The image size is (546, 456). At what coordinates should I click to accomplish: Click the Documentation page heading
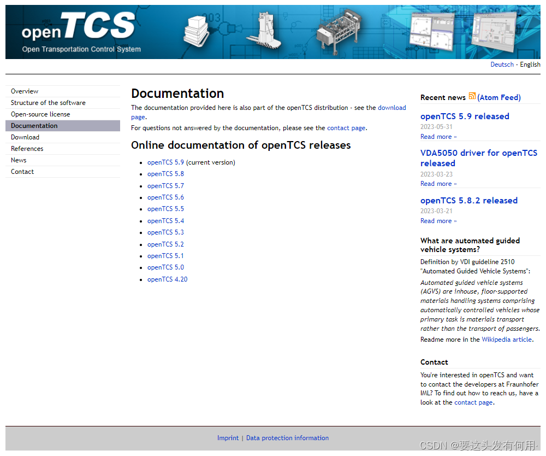click(x=177, y=93)
